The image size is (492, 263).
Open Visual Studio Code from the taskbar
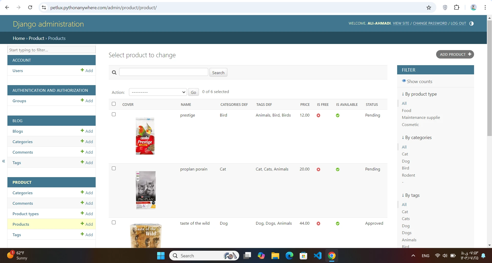317,256
